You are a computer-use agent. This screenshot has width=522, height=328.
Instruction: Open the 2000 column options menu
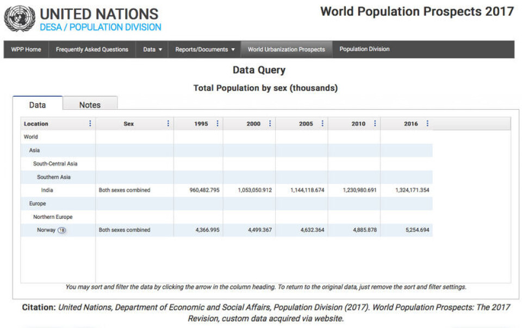[270, 124]
